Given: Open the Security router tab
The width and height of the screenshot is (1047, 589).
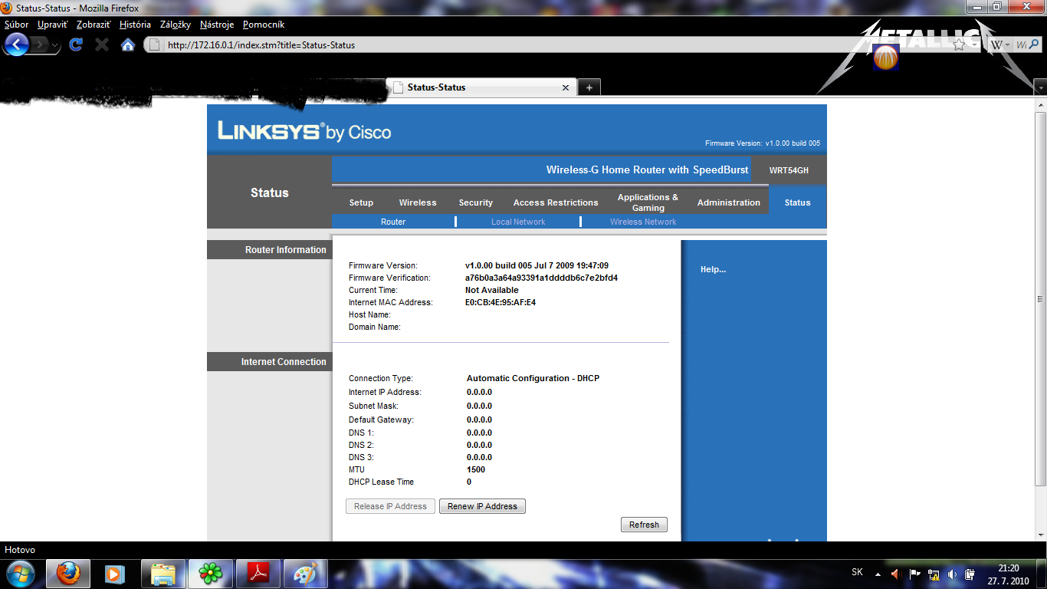Looking at the screenshot, I should (476, 202).
